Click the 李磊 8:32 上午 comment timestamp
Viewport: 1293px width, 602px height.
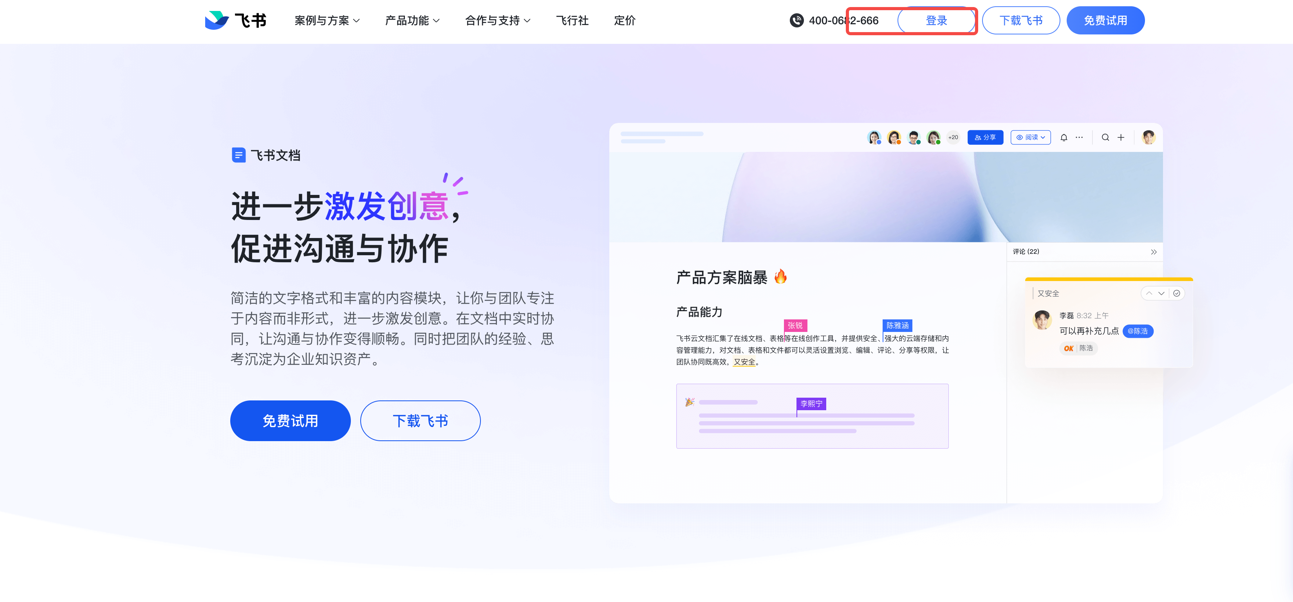coord(1084,315)
